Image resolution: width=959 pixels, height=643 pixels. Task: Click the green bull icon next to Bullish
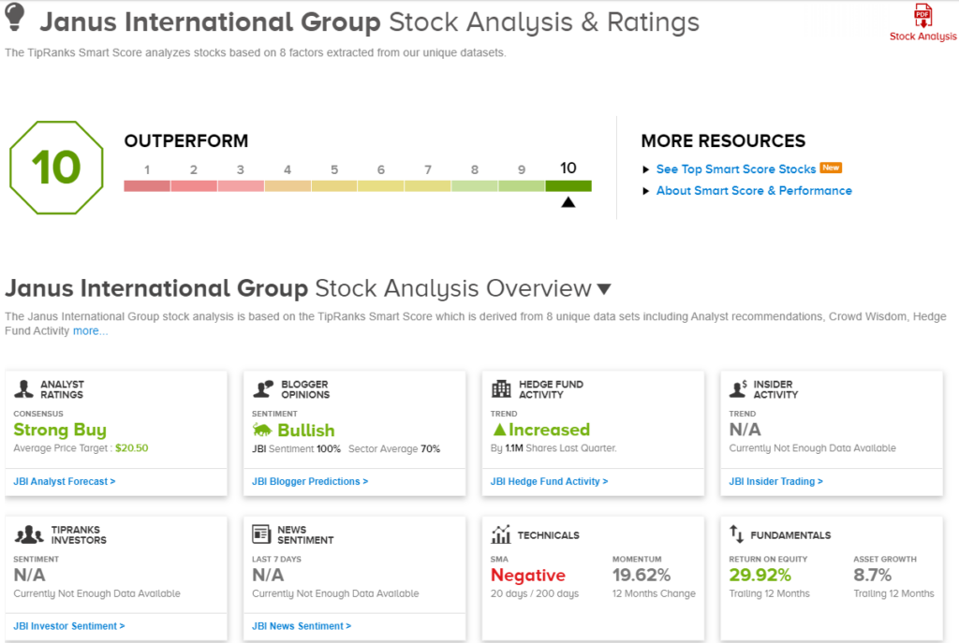(262, 431)
